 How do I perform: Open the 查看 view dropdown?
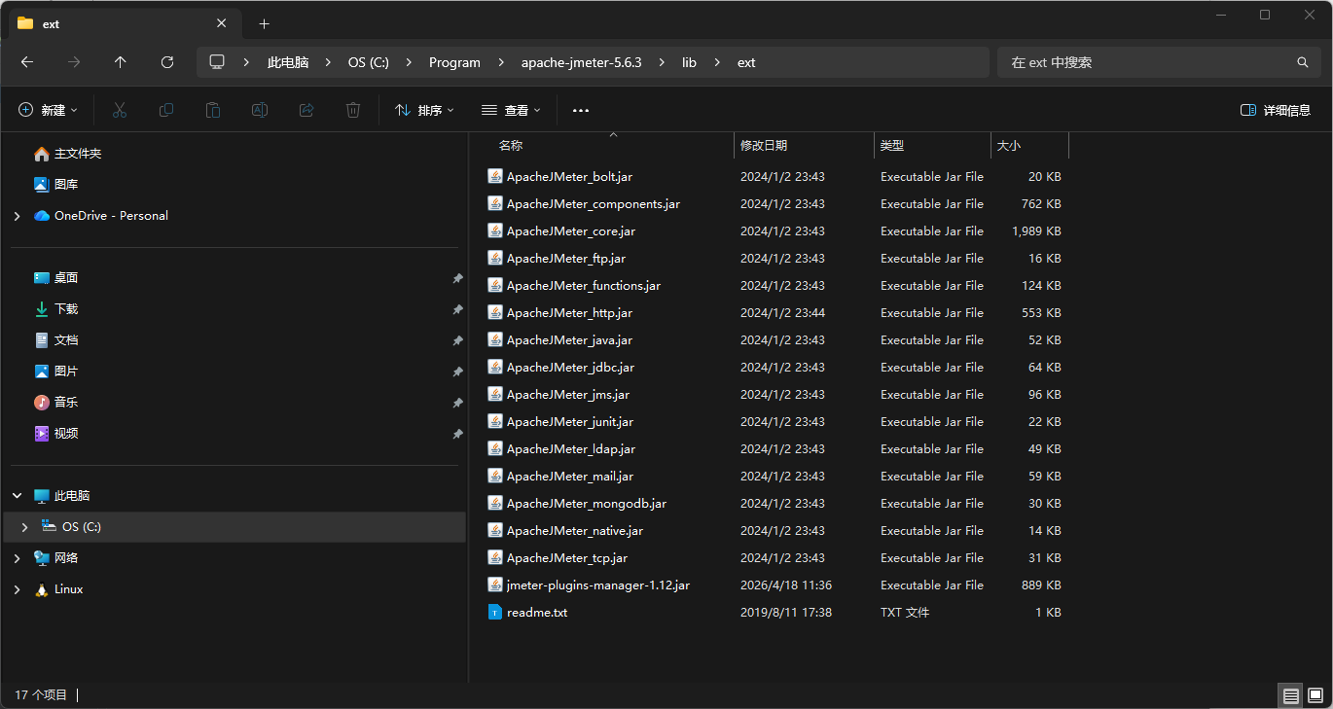pyautogui.click(x=511, y=111)
